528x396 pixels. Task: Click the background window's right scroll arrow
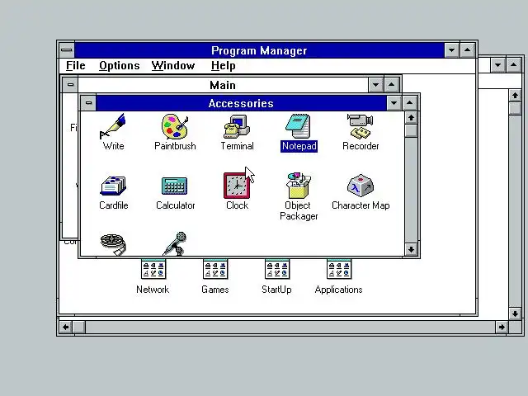(x=502, y=327)
